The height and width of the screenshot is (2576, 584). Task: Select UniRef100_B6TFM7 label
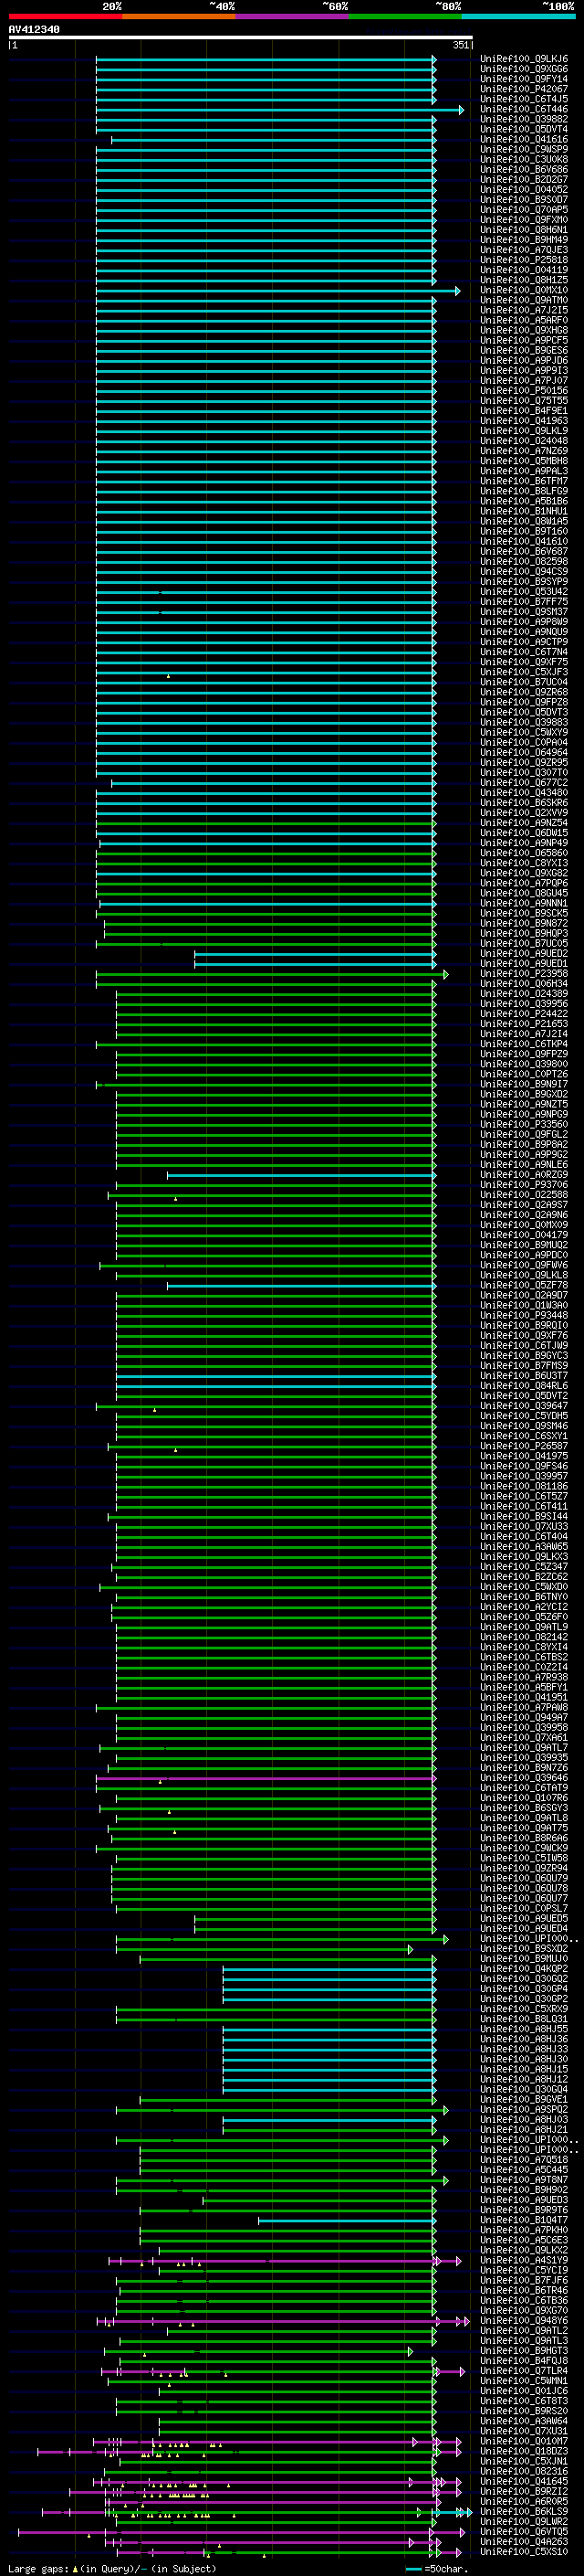point(524,481)
